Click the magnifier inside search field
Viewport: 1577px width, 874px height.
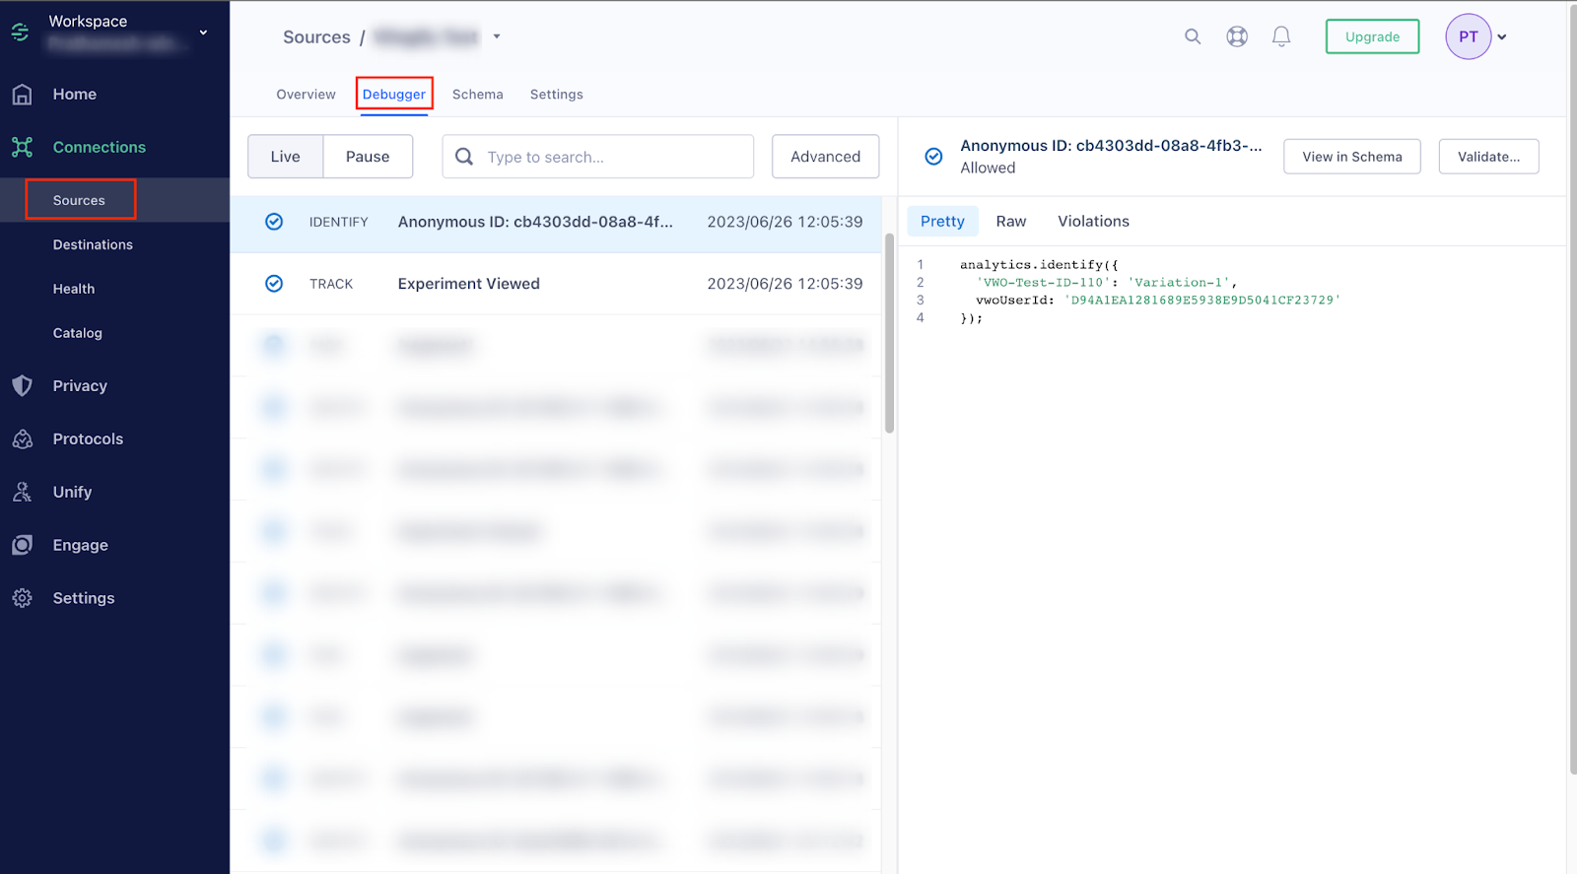(x=464, y=157)
